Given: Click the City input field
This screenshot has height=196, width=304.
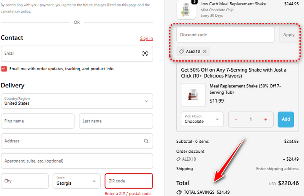Looking at the screenshot, I should coord(24,181).
